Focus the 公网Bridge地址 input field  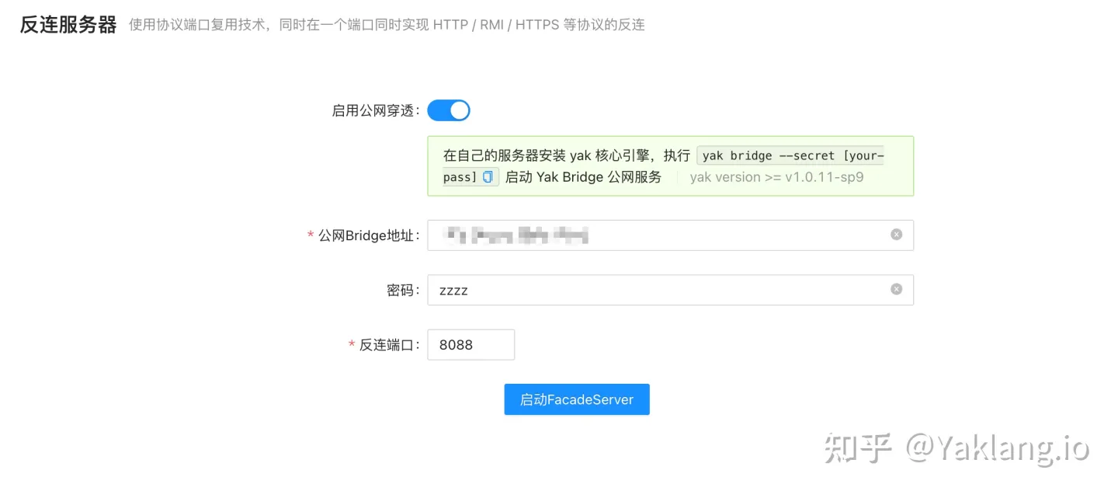tap(670, 235)
